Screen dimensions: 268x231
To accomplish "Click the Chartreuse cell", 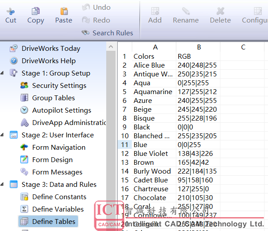I will [x=154, y=189].
